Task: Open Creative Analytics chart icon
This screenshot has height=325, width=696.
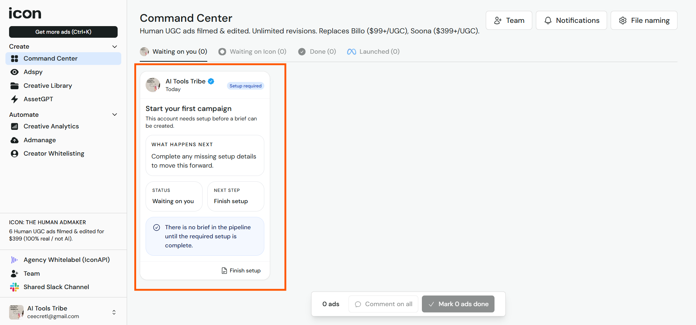Action: [x=15, y=126]
